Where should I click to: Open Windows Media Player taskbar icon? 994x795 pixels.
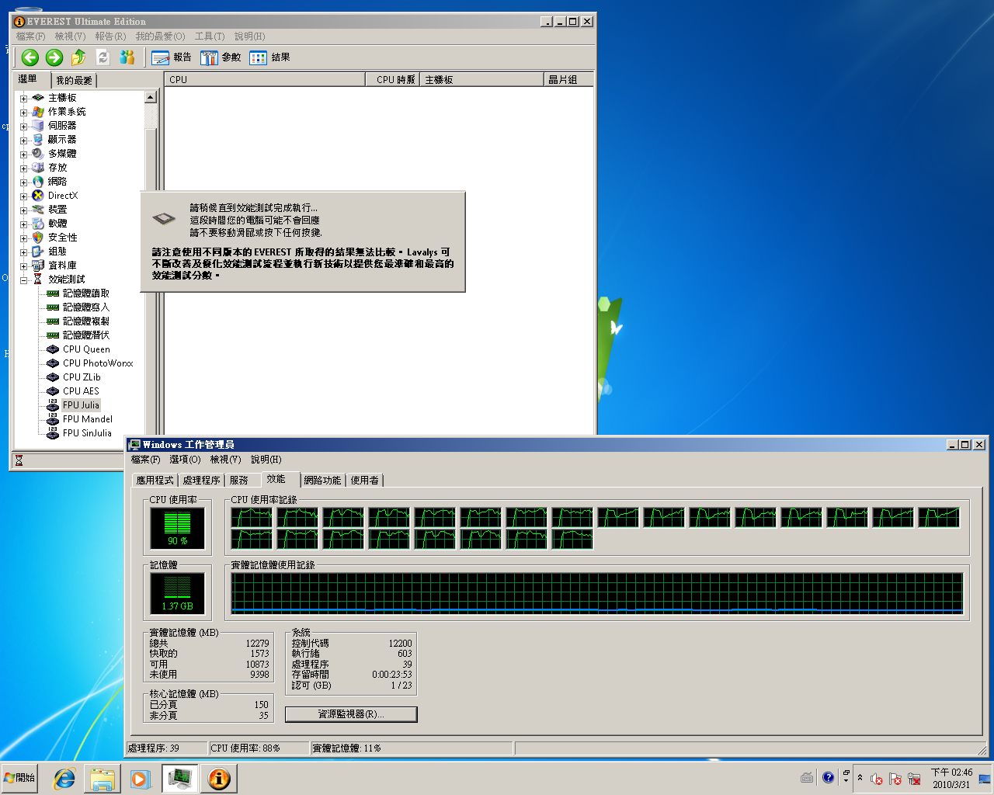pyautogui.click(x=140, y=779)
